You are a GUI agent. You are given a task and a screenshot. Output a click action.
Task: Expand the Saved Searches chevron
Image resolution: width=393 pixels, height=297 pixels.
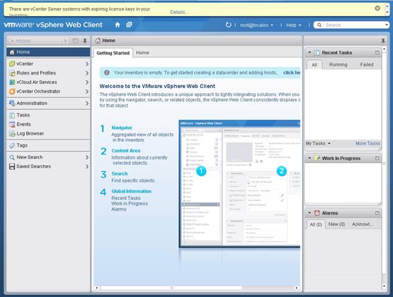click(87, 166)
